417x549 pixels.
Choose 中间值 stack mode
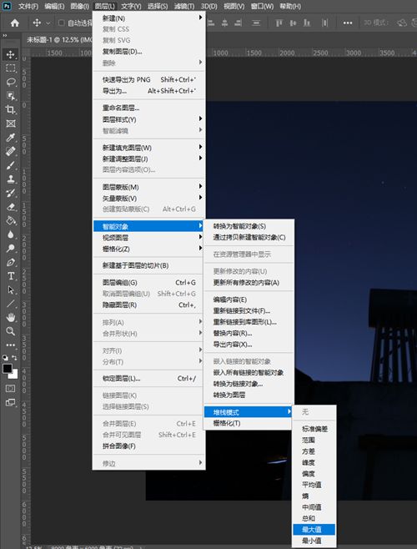(314, 507)
